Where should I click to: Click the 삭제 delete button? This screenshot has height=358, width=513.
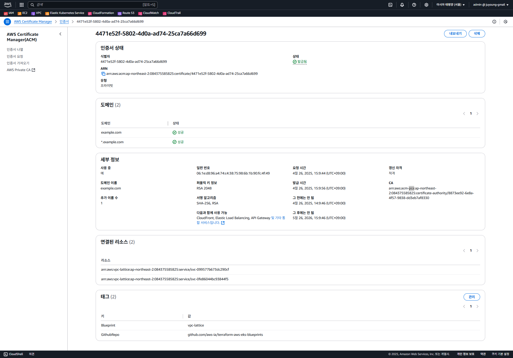477,34
